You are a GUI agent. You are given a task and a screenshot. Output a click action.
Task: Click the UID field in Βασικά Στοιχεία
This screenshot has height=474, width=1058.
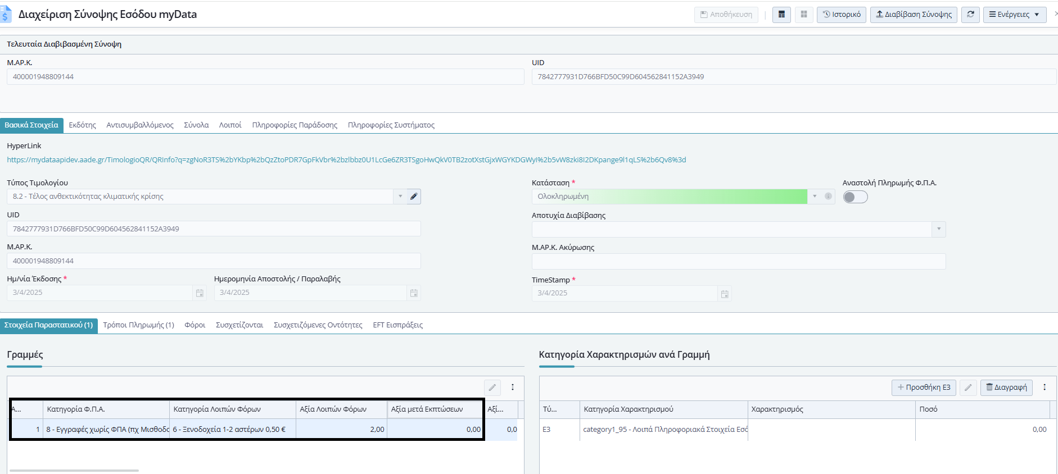[x=214, y=229]
